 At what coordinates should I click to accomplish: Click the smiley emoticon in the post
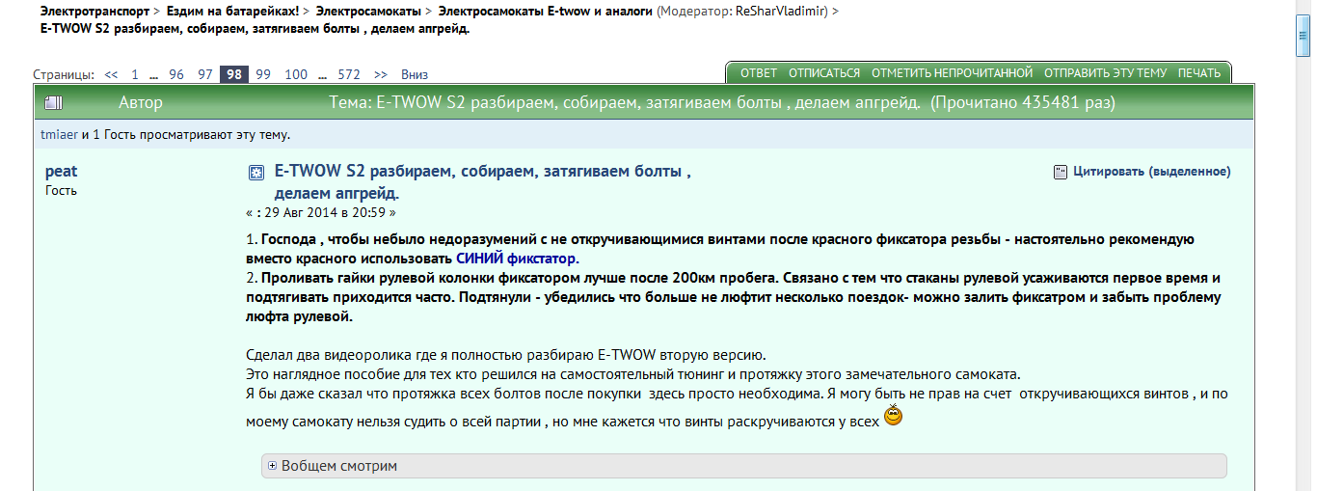(x=894, y=418)
